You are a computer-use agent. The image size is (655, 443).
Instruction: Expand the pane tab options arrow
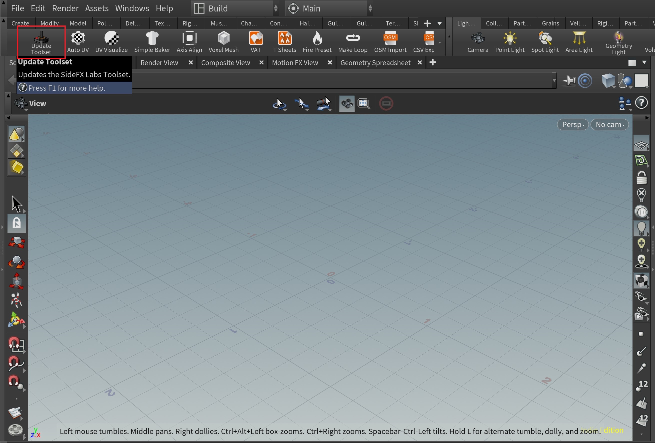[x=644, y=62]
